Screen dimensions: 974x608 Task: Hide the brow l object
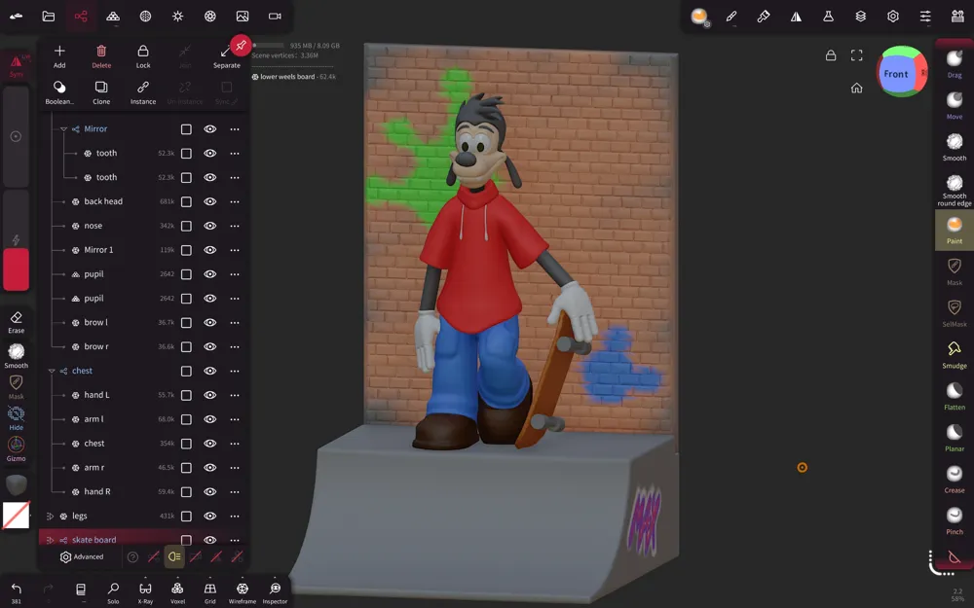(210, 323)
